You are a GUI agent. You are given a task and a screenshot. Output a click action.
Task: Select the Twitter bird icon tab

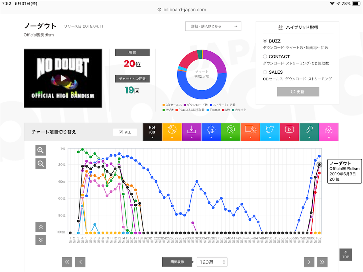pos(270,132)
